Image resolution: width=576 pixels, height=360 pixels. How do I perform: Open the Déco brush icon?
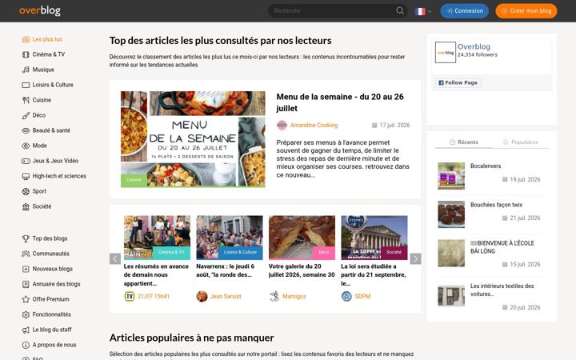click(26, 115)
